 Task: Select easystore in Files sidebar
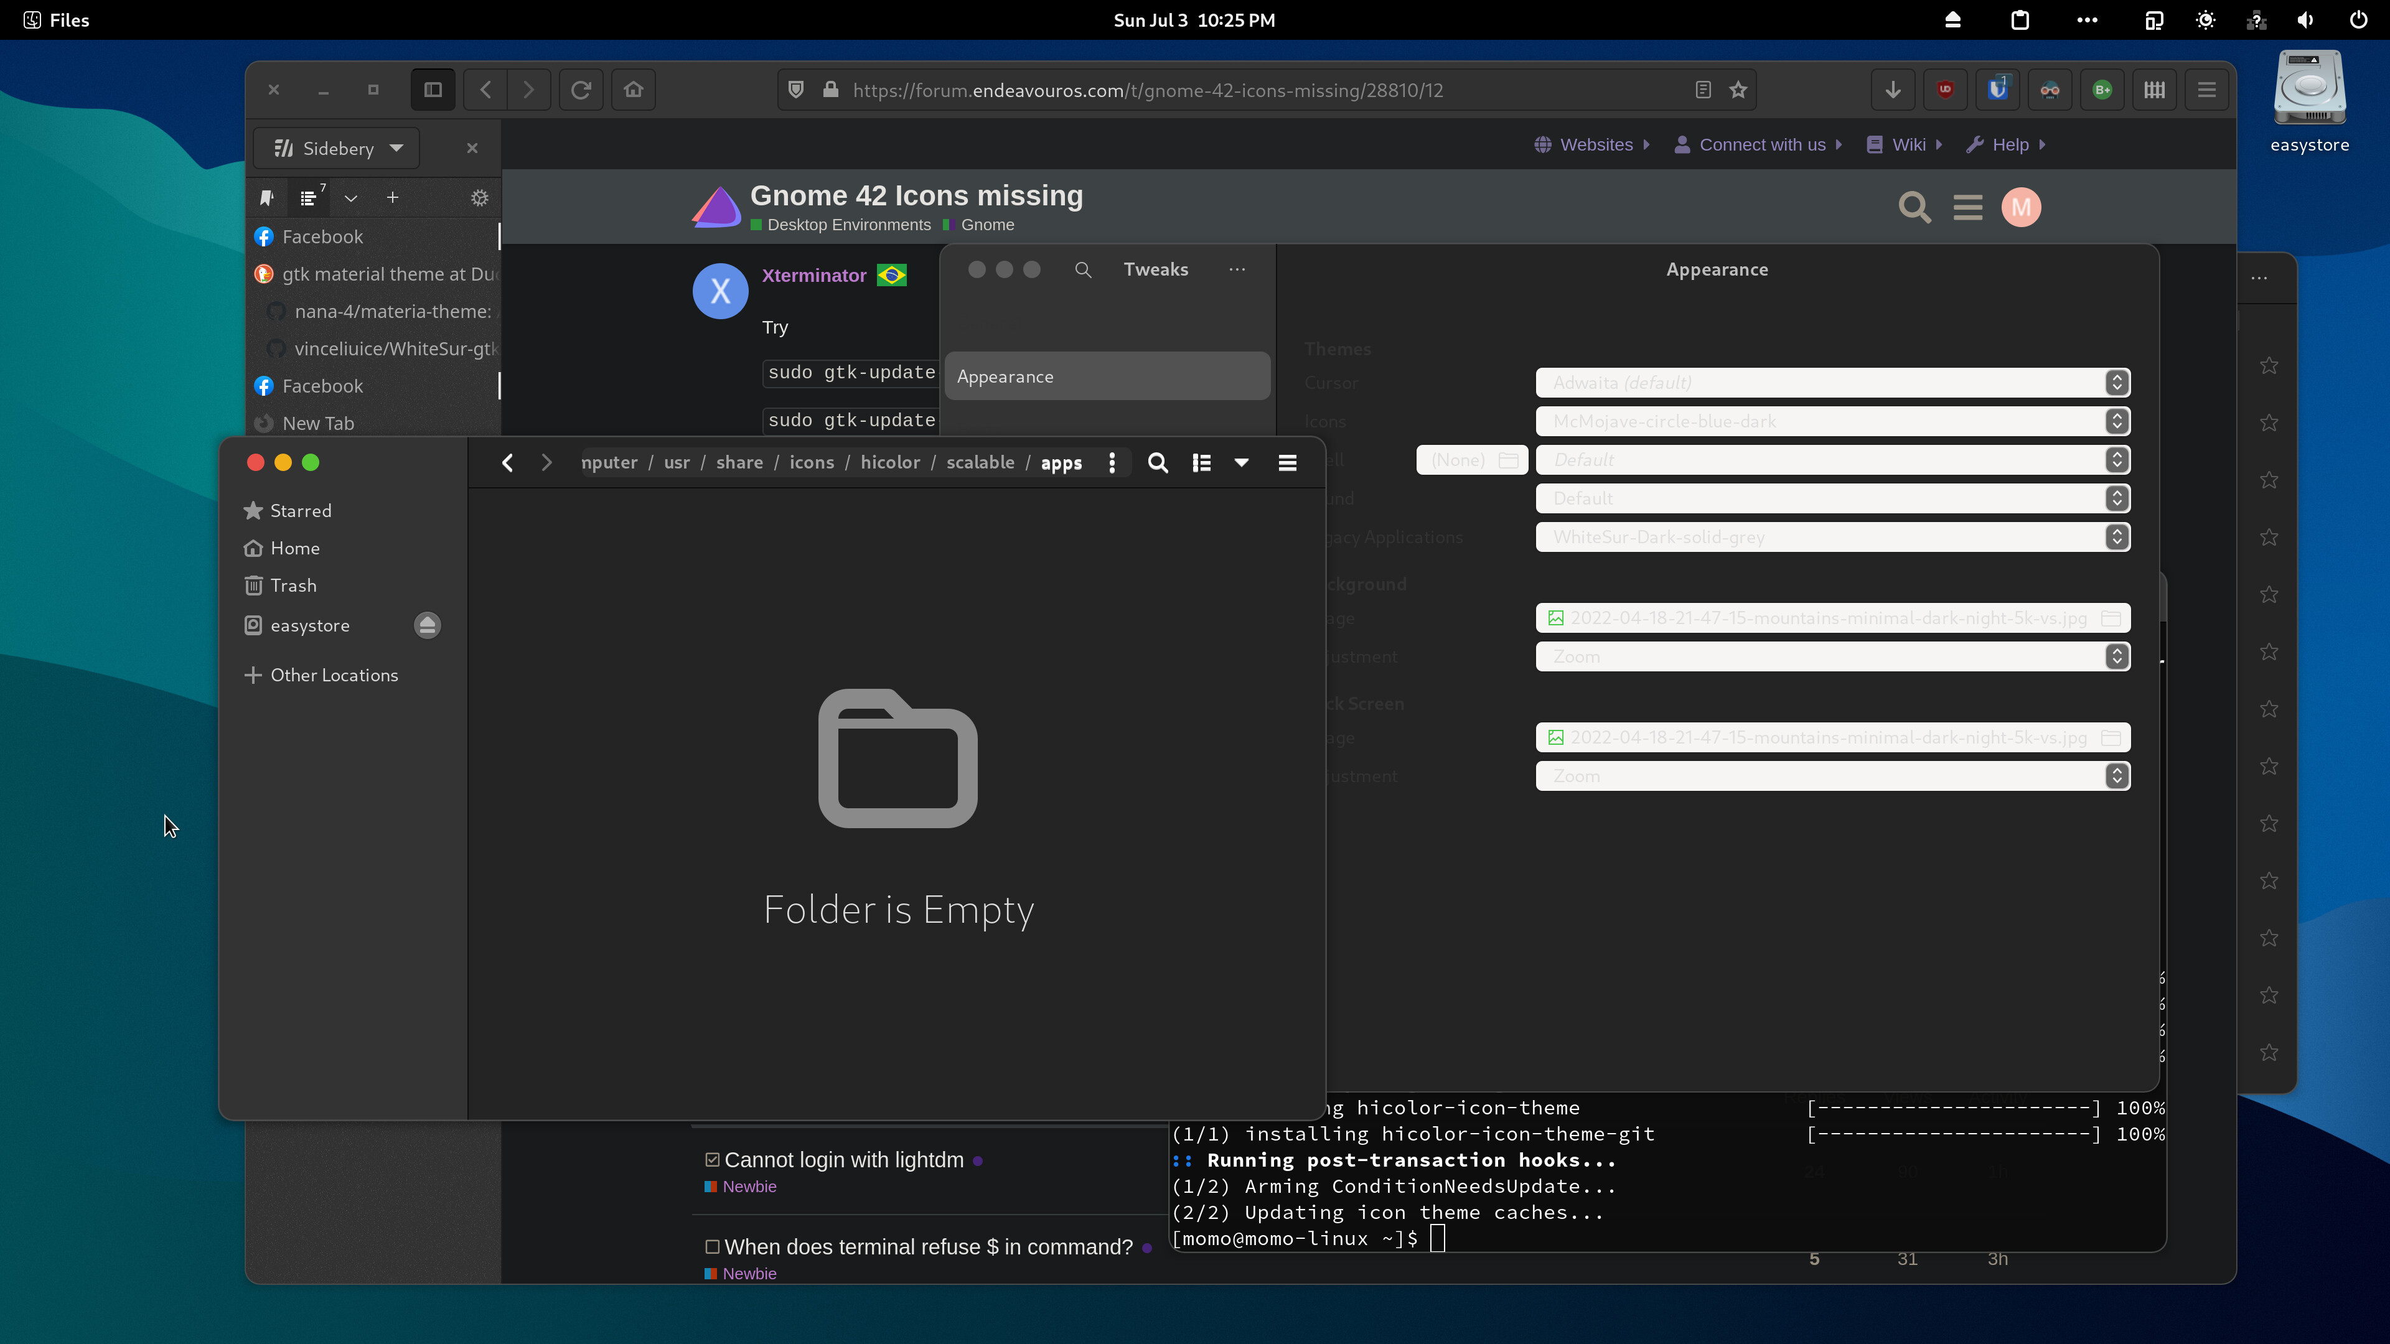coord(311,625)
